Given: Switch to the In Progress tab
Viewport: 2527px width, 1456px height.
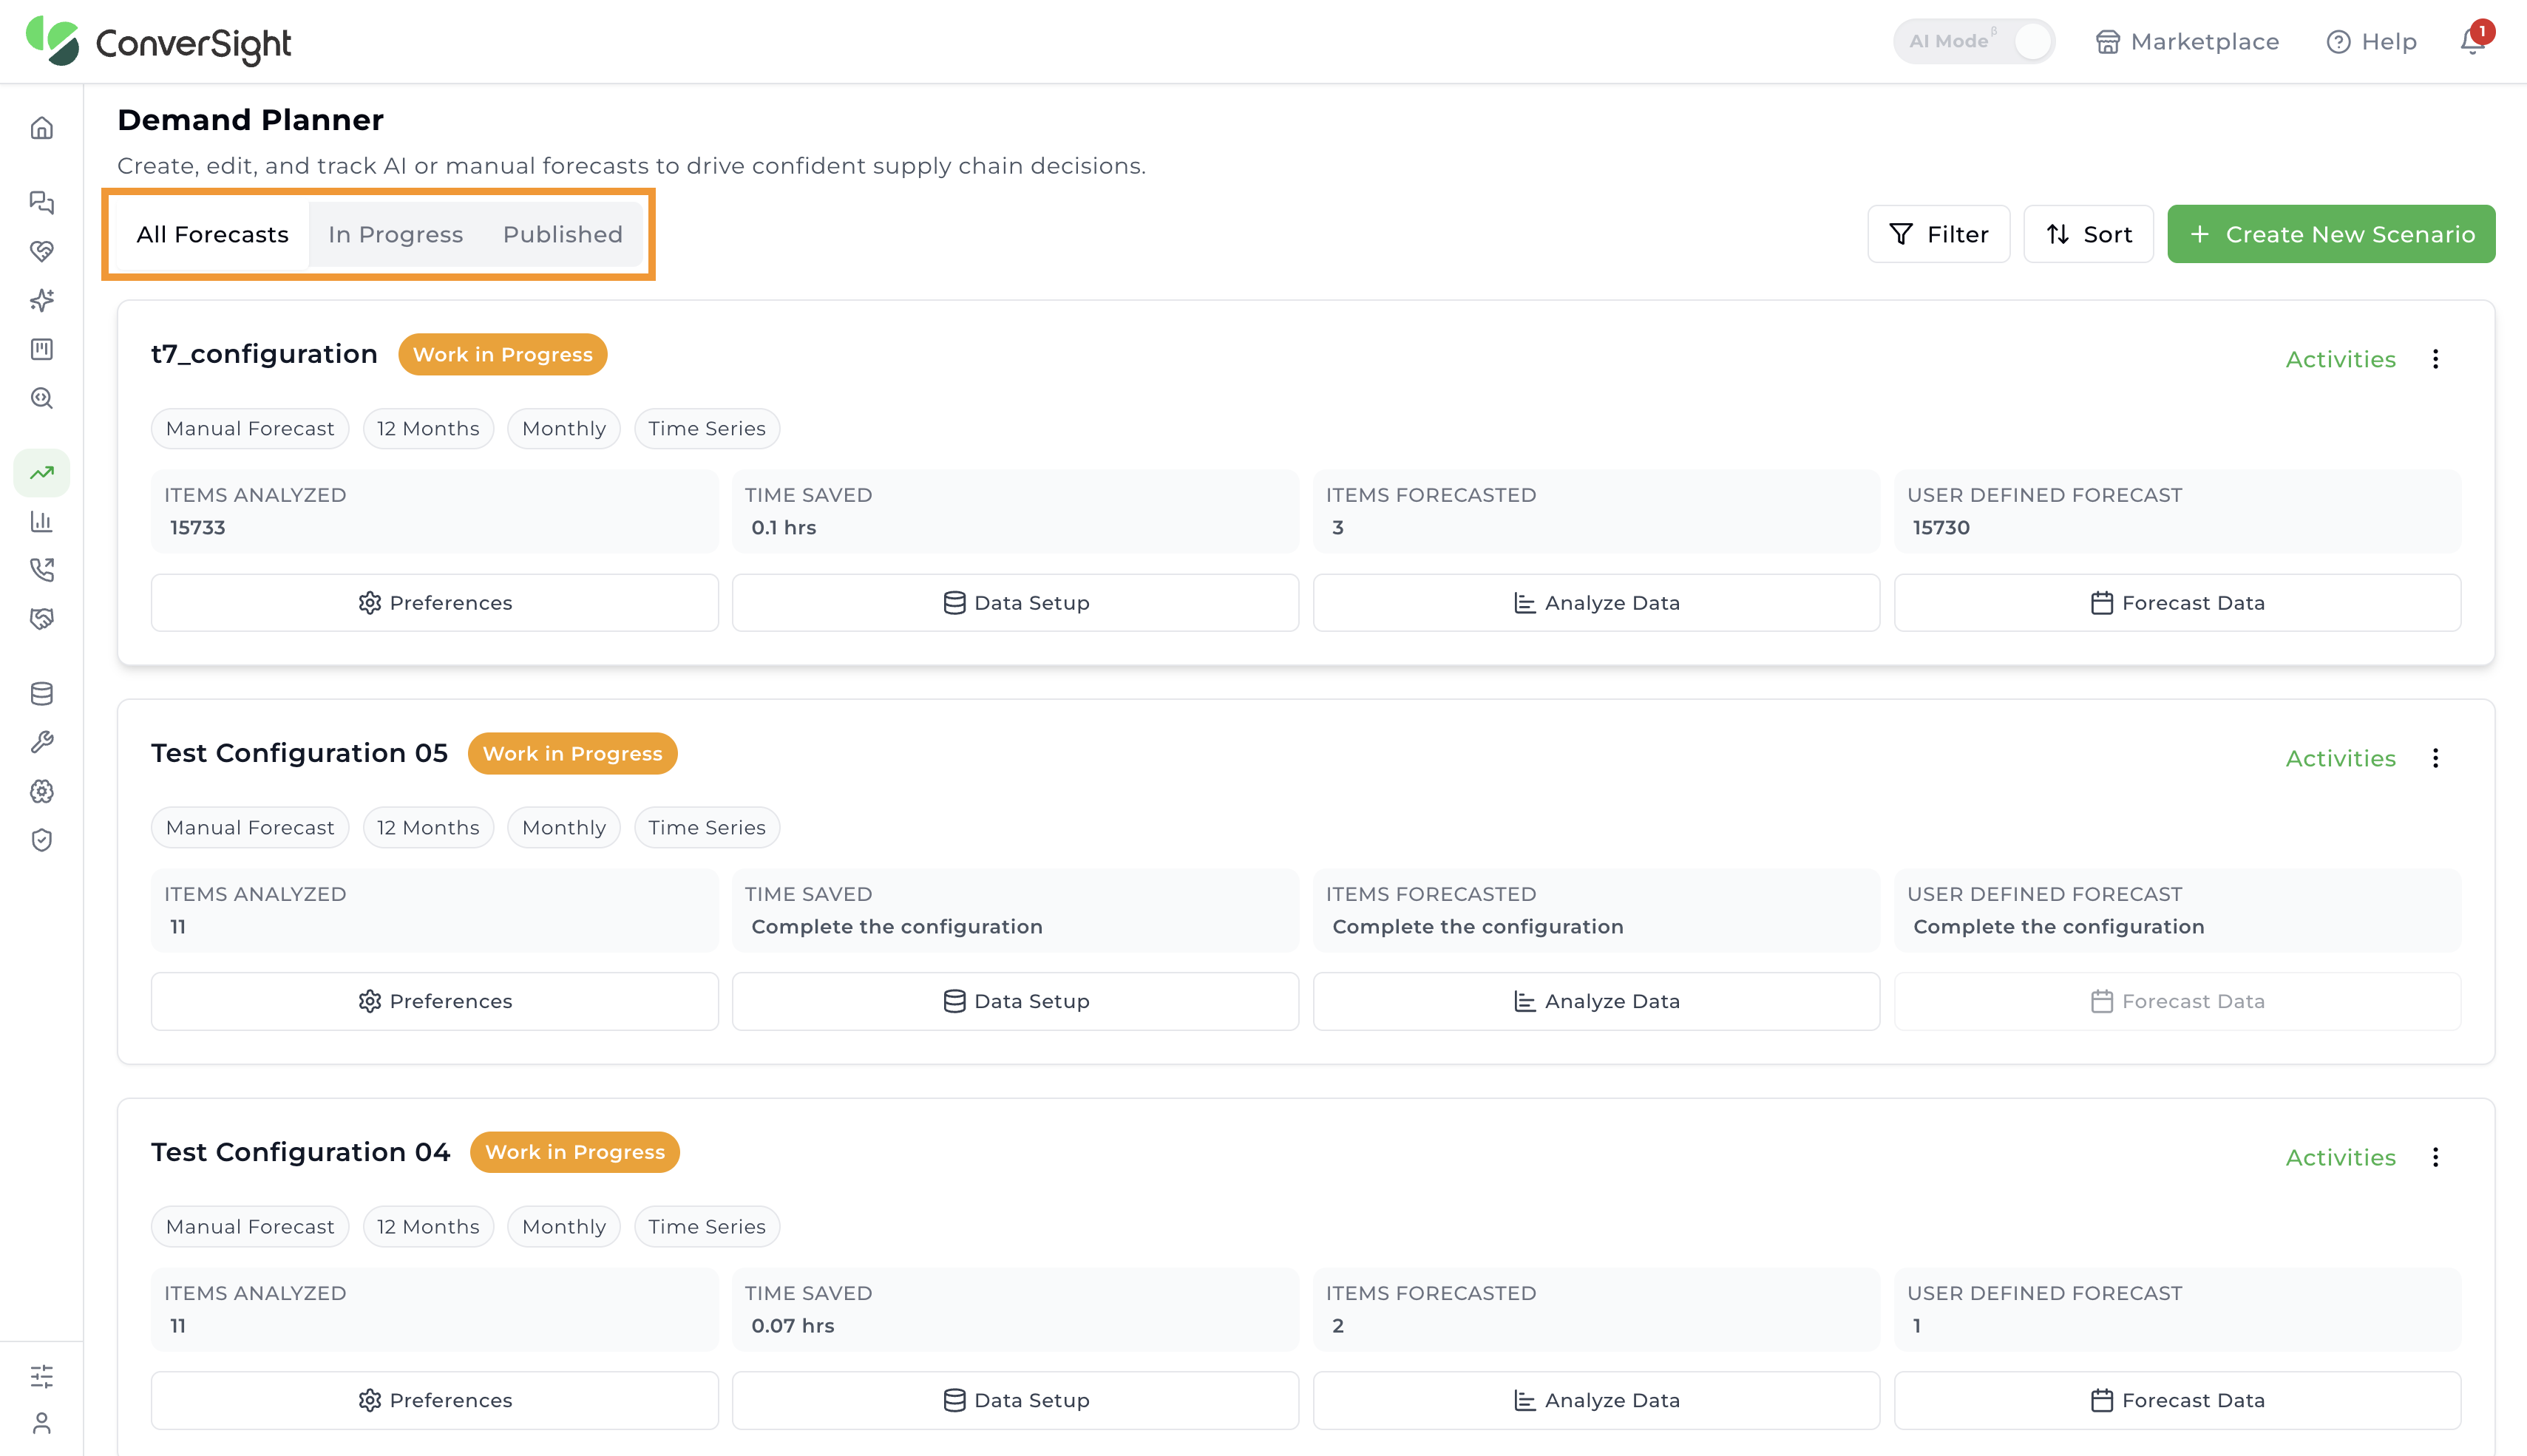Looking at the screenshot, I should tap(395, 234).
